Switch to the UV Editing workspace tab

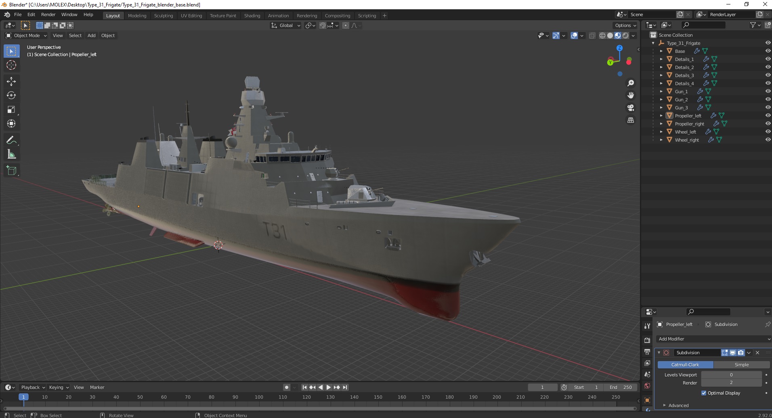[x=191, y=16]
